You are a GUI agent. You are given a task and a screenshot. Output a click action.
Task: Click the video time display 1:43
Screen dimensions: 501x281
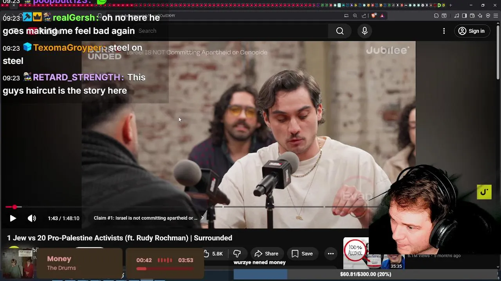(63, 218)
